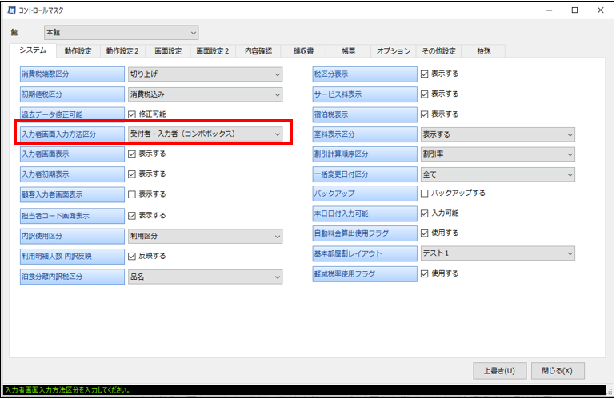The width and height of the screenshot is (616, 399).
Task: Enable the 顧客入力者画面表示 checkbox
Action: pos(133,194)
